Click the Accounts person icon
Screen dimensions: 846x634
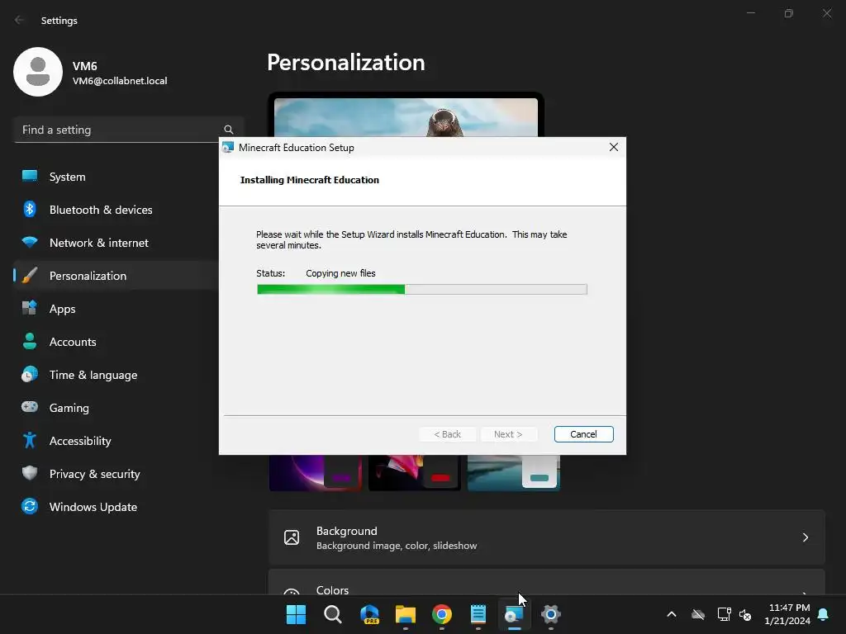(30, 341)
